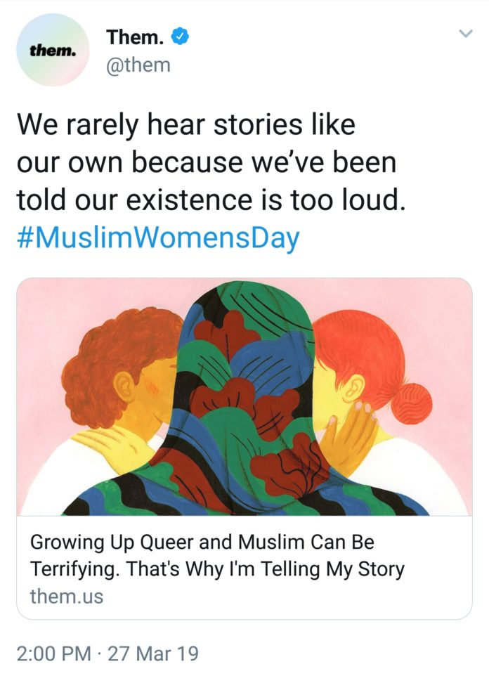Click the them.us domain text
This screenshot has width=489, height=676.
click(x=67, y=596)
